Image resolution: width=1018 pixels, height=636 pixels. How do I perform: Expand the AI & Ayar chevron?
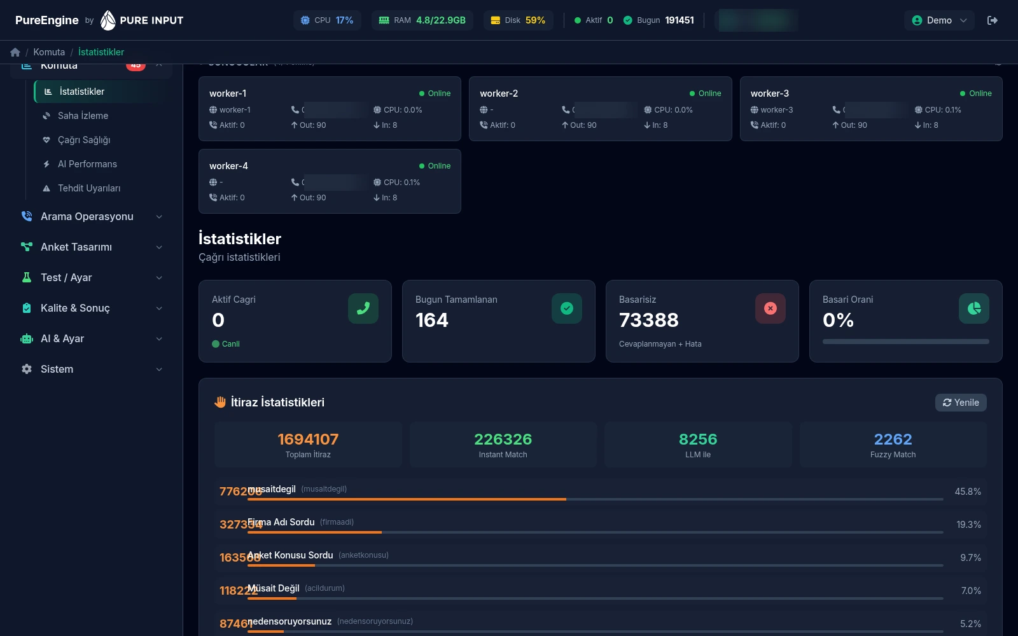(x=159, y=339)
